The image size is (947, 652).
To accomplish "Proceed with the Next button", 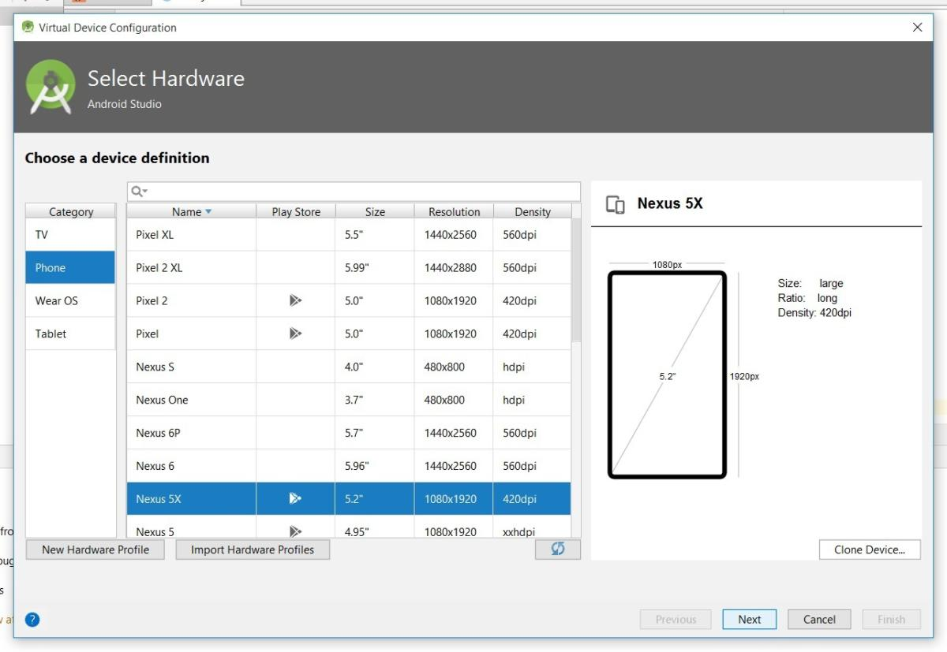I will tap(750, 620).
